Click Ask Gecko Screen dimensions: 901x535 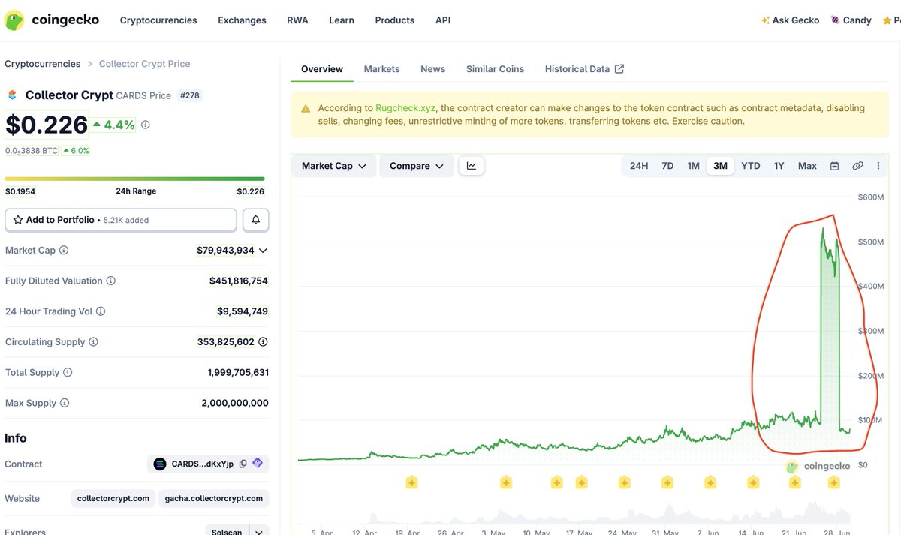[x=790, y=20]
